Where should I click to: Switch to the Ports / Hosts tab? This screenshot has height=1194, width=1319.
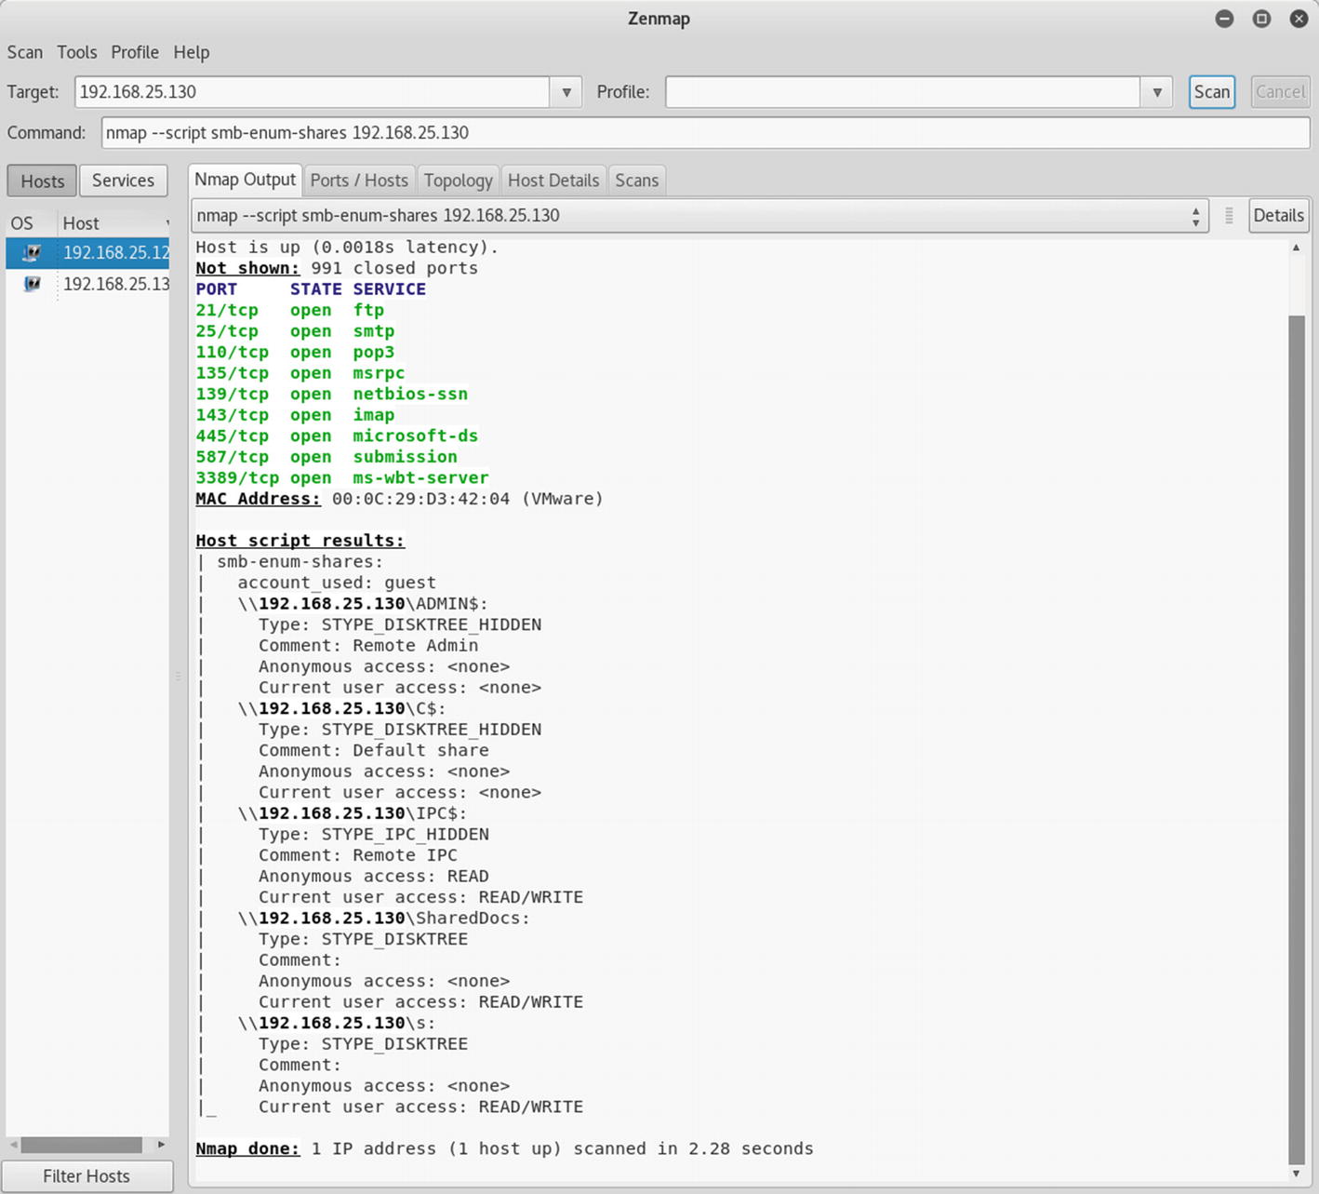(x=359, y=181)
